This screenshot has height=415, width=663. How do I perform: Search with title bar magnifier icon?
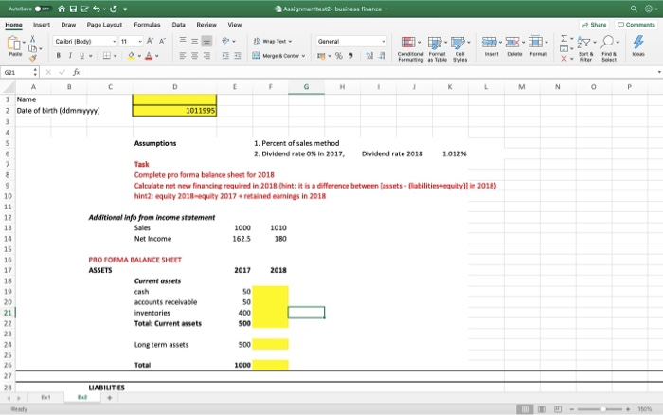pos(634,9)
